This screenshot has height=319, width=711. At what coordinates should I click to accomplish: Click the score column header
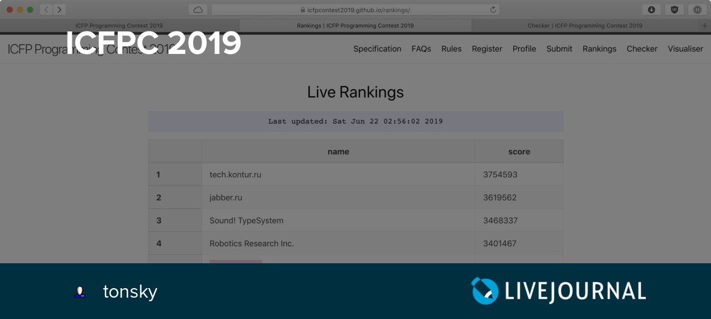pos(519,151)
